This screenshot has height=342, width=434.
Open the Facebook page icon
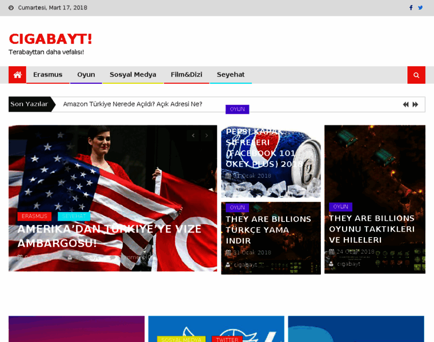(411, 8)
